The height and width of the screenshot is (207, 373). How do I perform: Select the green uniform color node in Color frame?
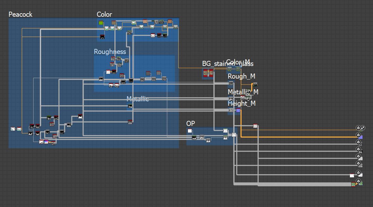101,23
